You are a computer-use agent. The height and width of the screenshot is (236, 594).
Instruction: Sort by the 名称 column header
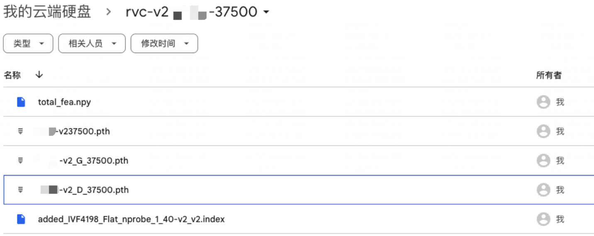click(x=12, y=75)
